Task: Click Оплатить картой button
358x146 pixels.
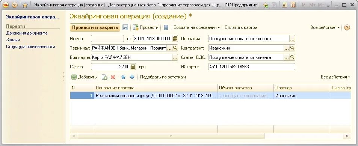Action: (241, 27)
